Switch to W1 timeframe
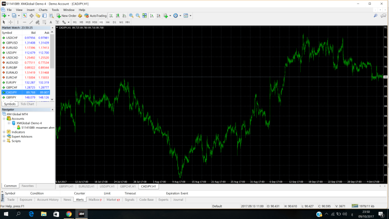Screen dimensions: 389x219 click(121, 22)
